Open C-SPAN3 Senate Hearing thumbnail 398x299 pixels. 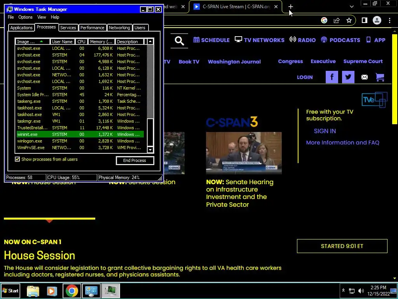coord(244,153)
